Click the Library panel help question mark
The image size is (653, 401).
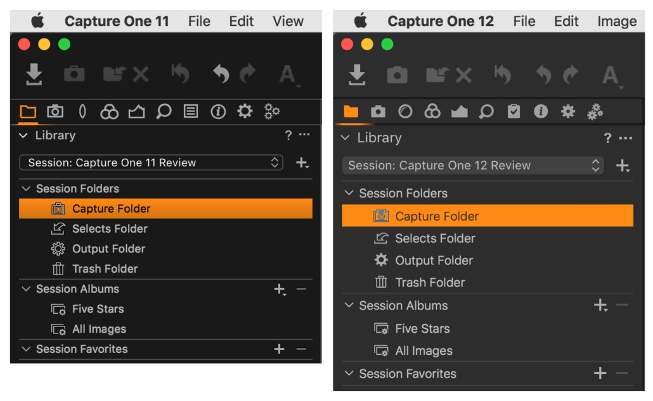288,135
